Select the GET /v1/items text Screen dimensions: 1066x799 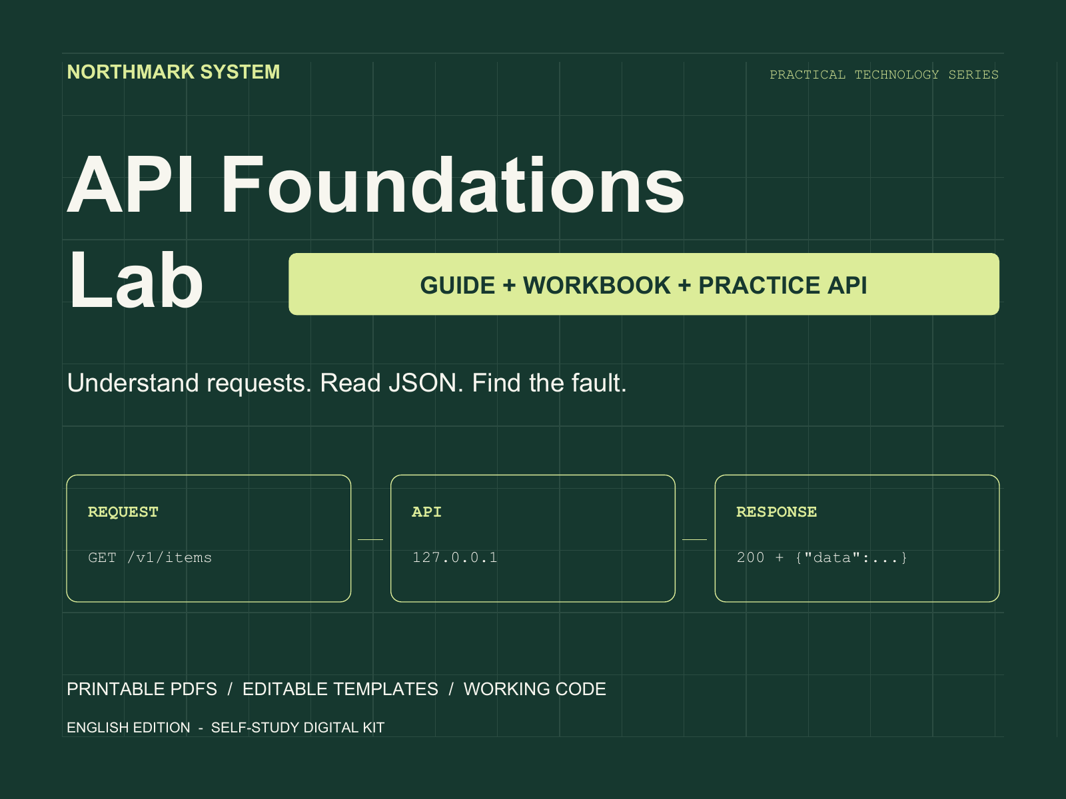click(150, 558)
